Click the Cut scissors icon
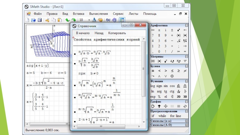 click(47, 20)
